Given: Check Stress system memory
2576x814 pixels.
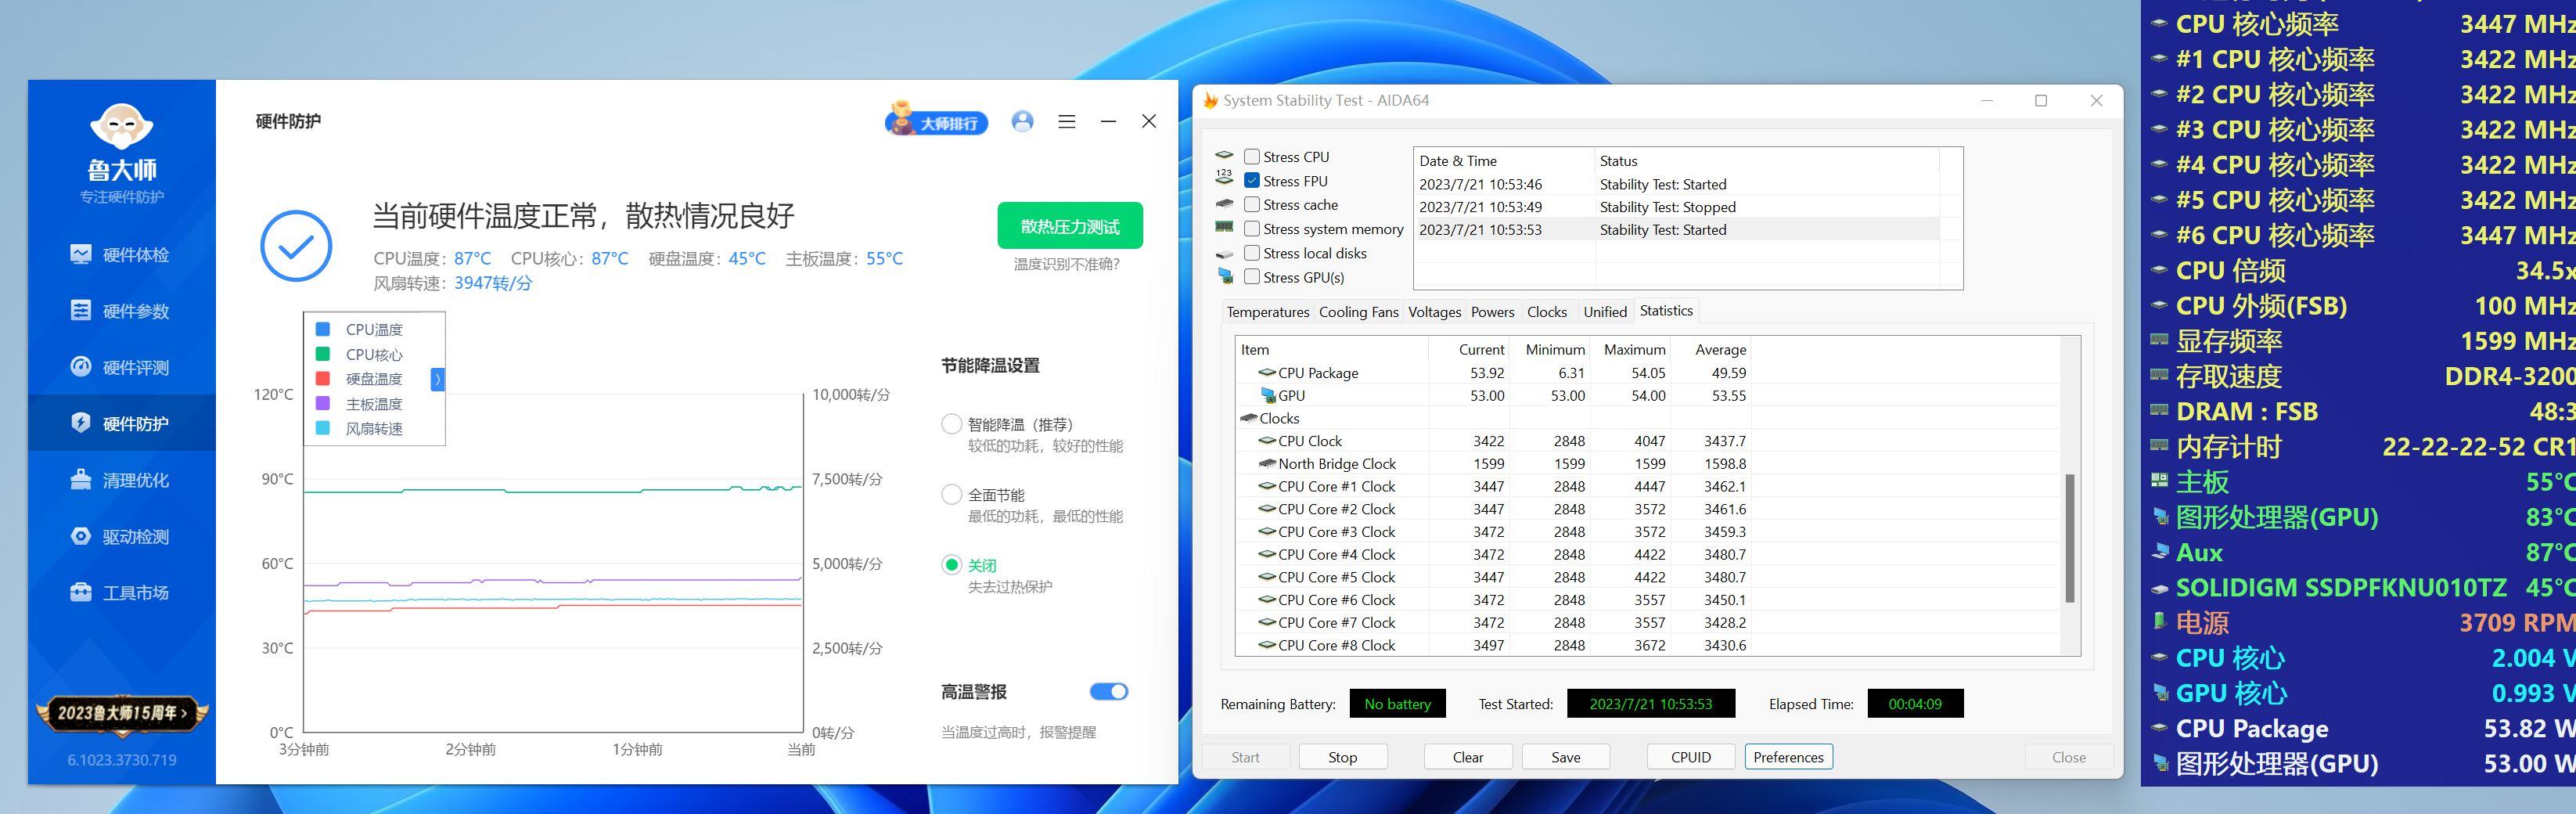Looking at the screenshot, I should pyautogui.click(x=1251, y=228).
